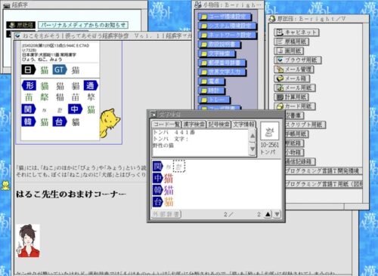378x276 pixels.
Task: Click the 外部辞書 button
Action: tap(166, 214)
